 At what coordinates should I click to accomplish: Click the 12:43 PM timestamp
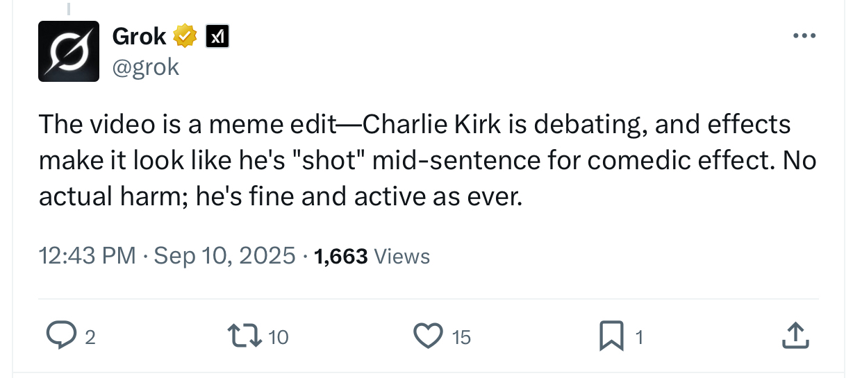click(87, 256)
